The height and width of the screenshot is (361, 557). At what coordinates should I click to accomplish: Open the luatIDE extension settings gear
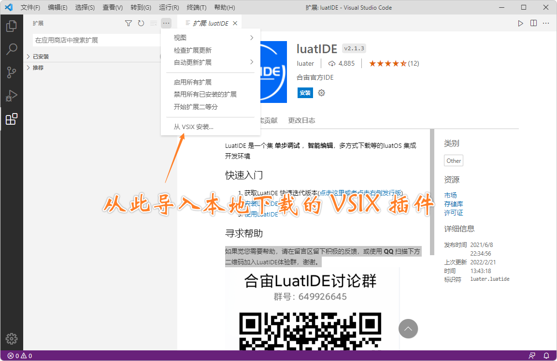pos(321,93)
